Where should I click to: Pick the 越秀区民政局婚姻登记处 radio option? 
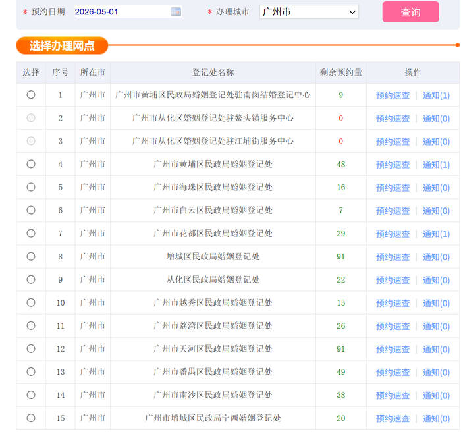pos(31,302)
